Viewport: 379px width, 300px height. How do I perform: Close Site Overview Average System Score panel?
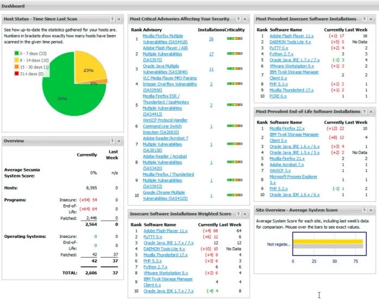point(371,210)
